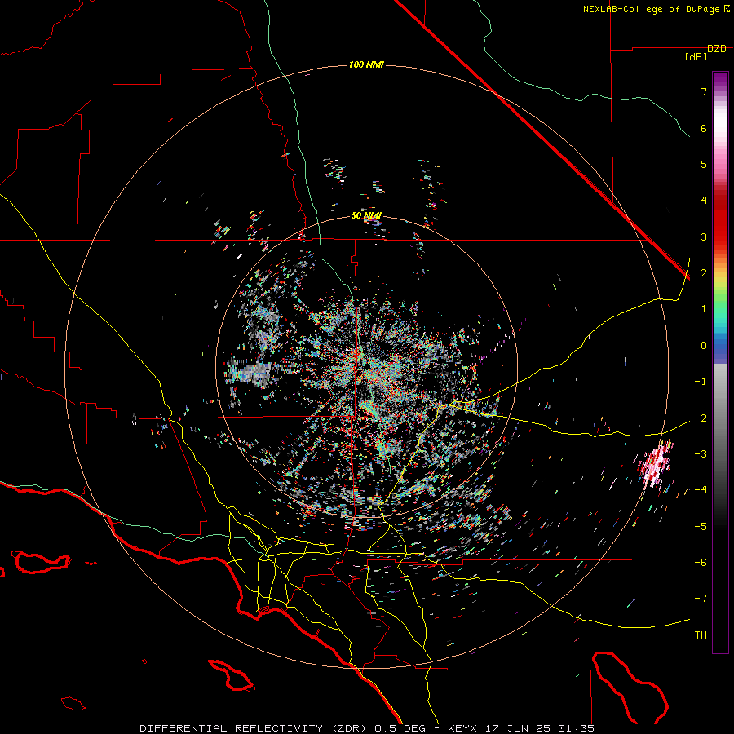Select the 6 value on the color scale
Image resolution: width=734 pixels, height=734 pixels.
(703, 128)
